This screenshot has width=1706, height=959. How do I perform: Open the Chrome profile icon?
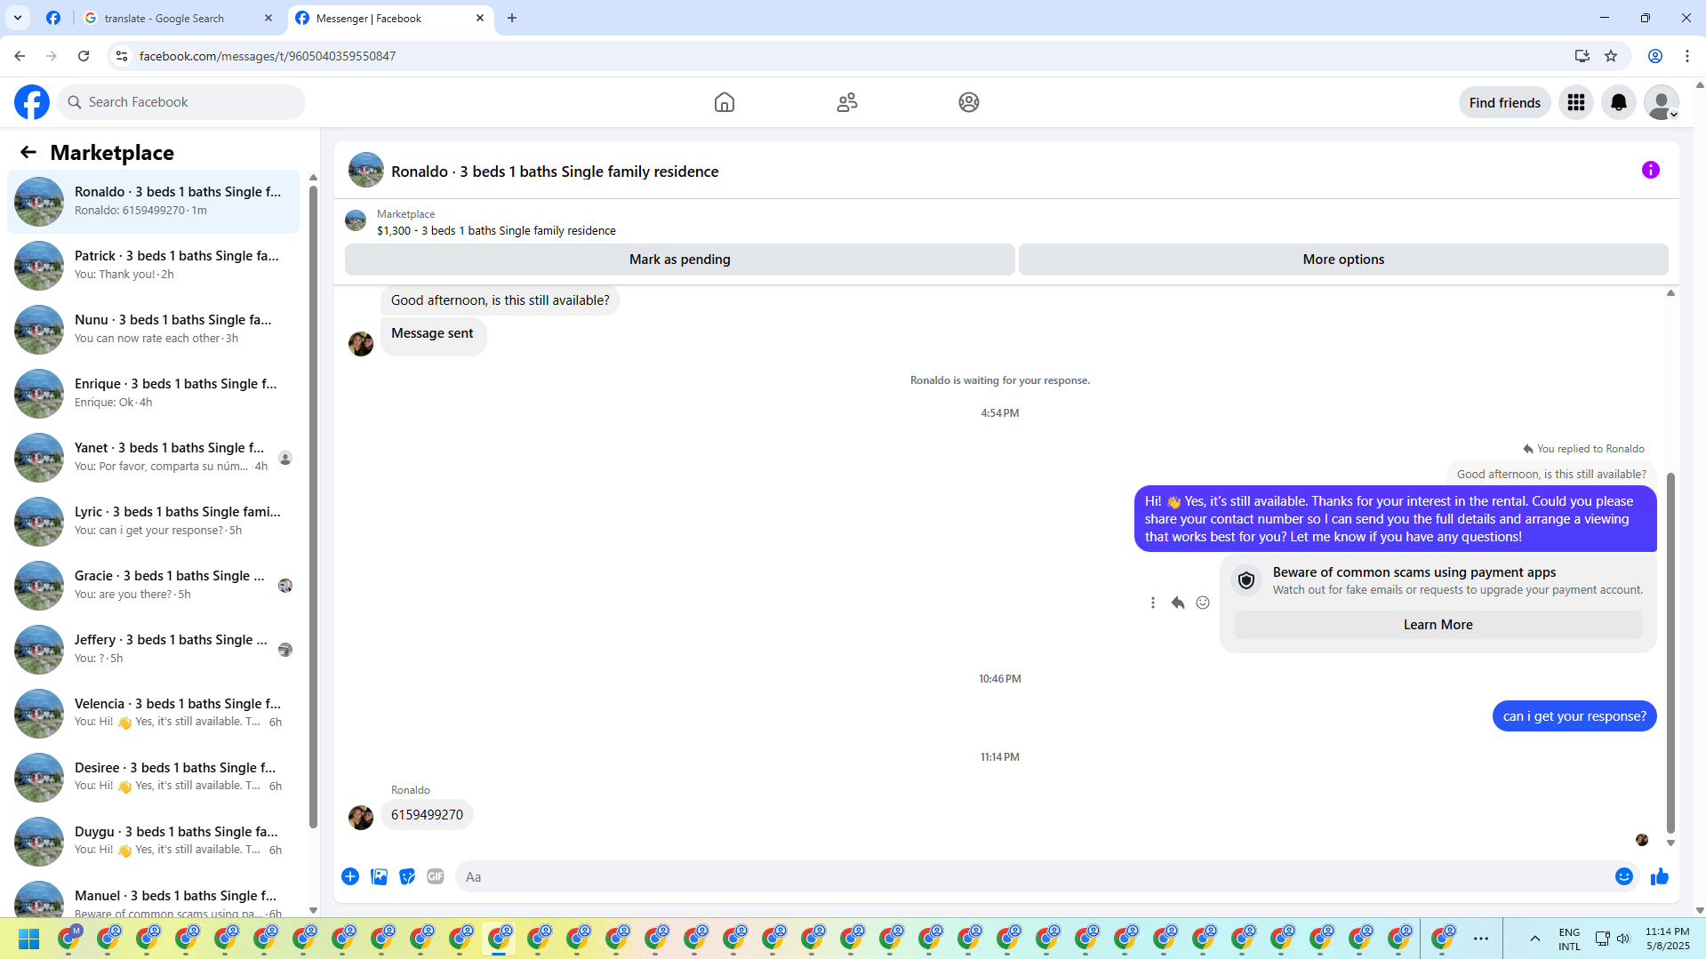(1655, 56)
